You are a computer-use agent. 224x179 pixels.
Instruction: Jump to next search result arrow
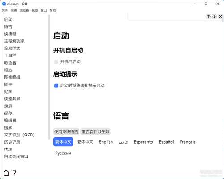coord(214,17)
